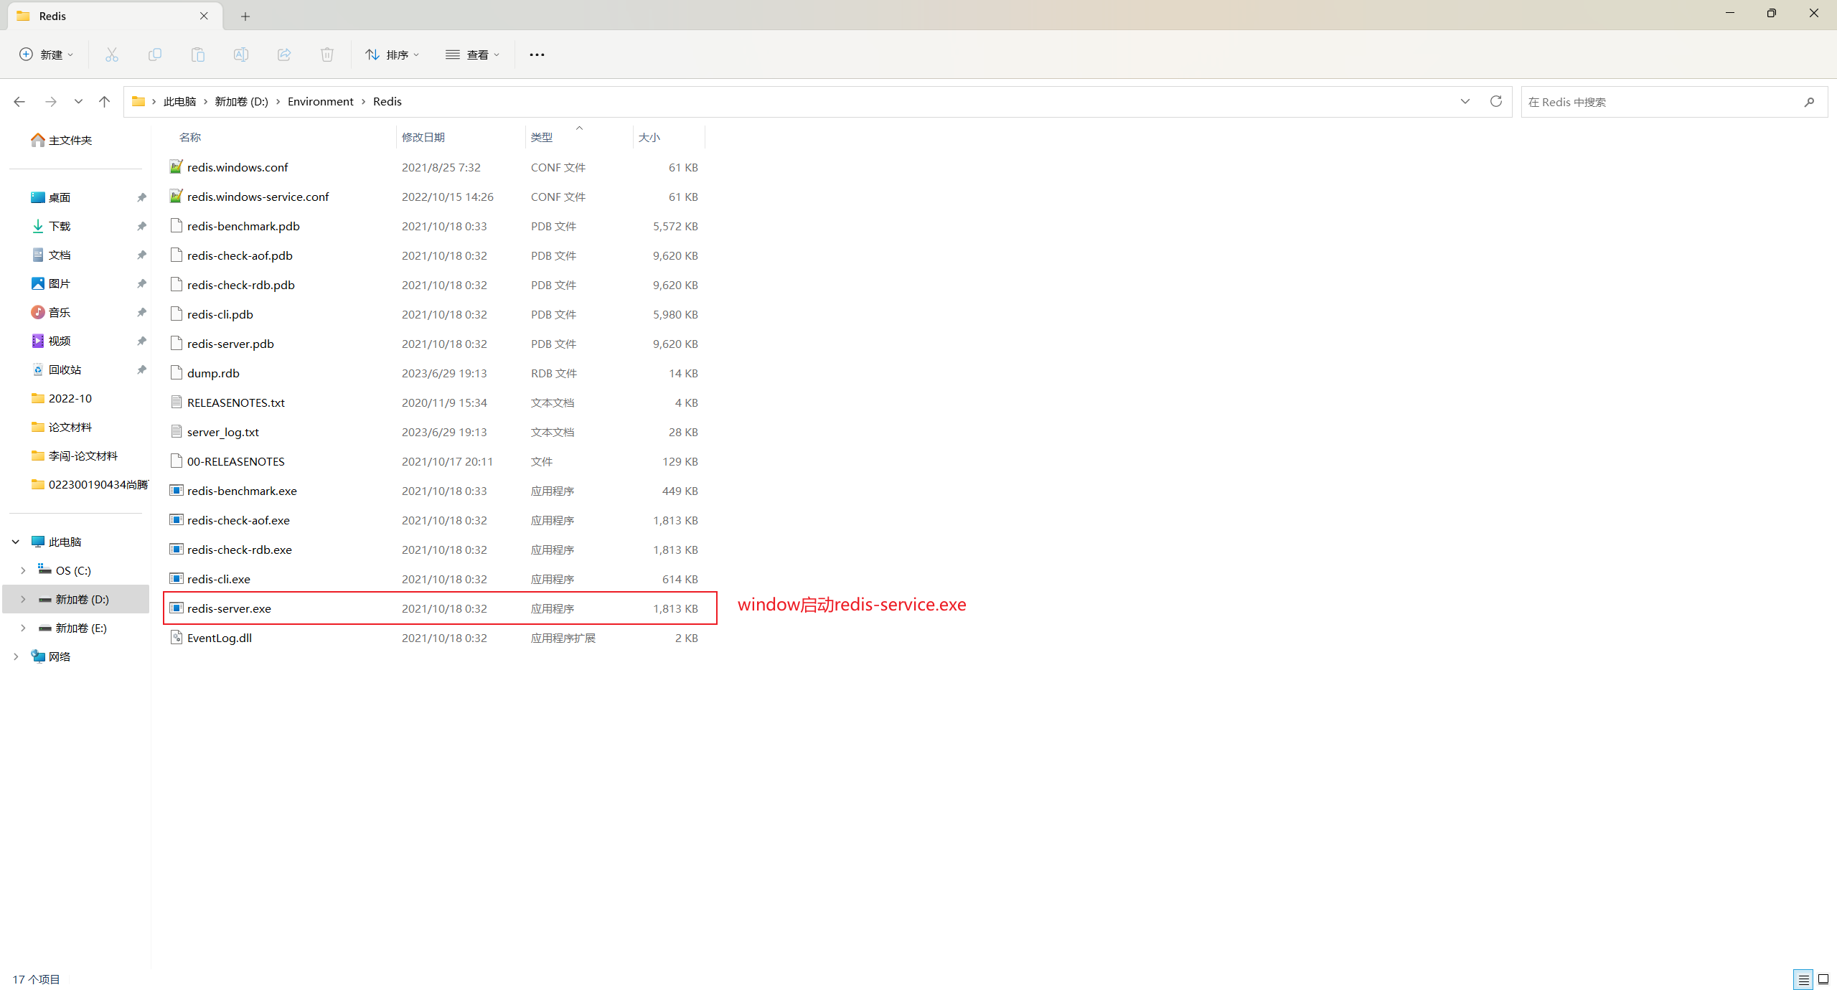Click the 新建 new item button
The width and height of the screenshot is (1837, 990).
pos(47,55)
